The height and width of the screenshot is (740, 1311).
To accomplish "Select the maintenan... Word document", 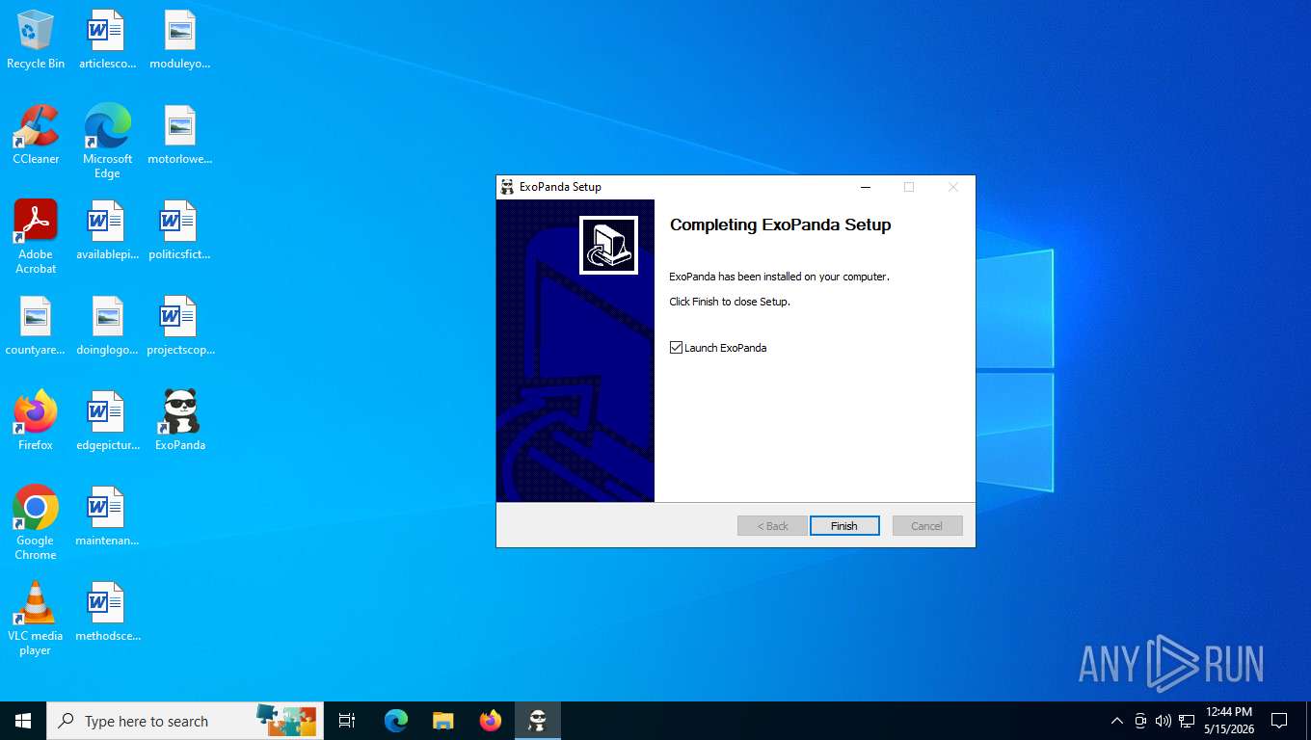I will click(x=107, y=516).
